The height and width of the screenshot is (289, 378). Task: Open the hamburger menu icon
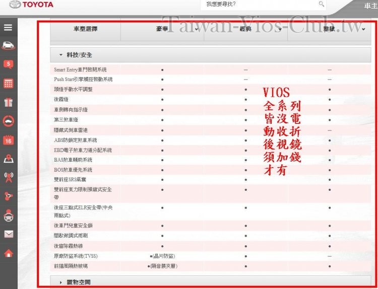click(8, 28)
